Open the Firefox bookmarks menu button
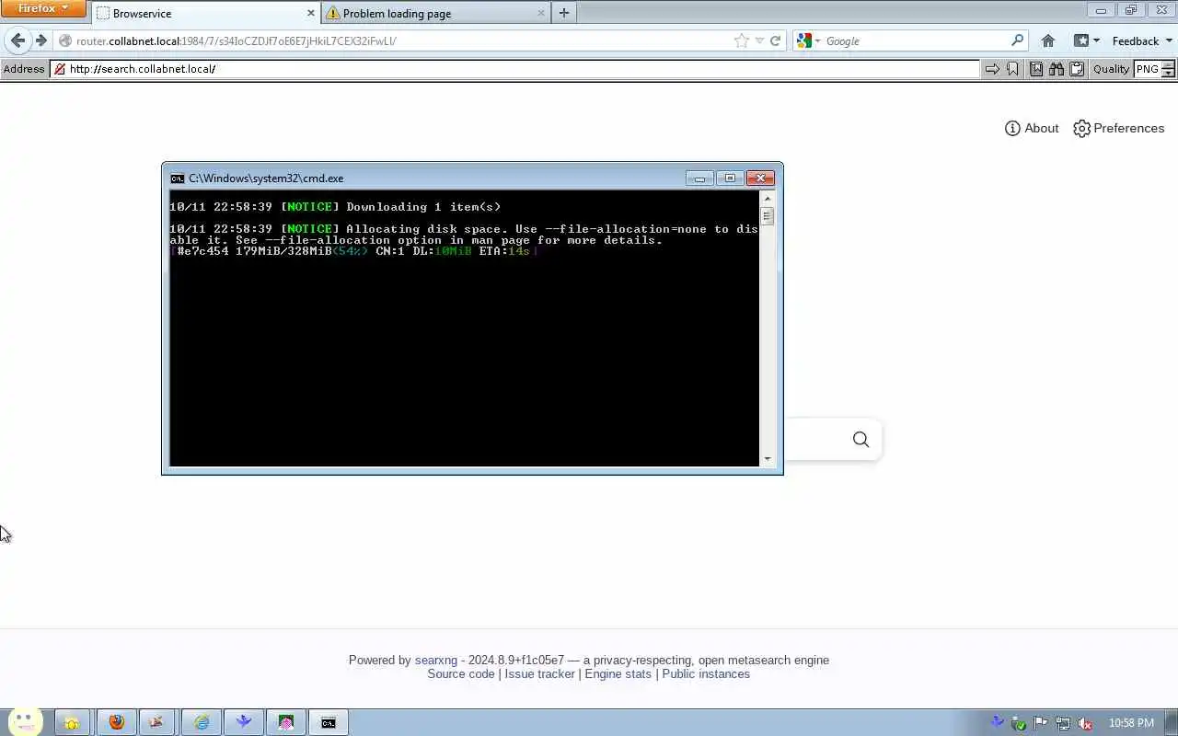 tap(1087, 40)
